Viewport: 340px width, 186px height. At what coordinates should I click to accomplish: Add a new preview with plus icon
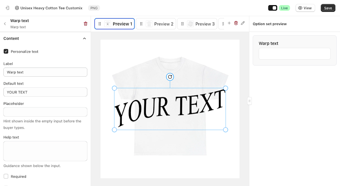pyautogui.click(x=229, y=23)
